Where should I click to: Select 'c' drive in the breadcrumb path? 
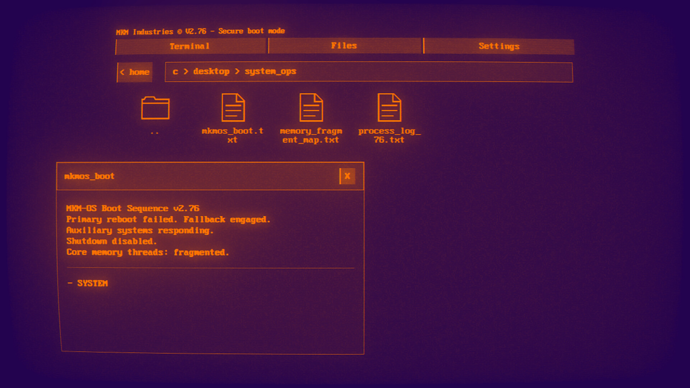point(175,71)
